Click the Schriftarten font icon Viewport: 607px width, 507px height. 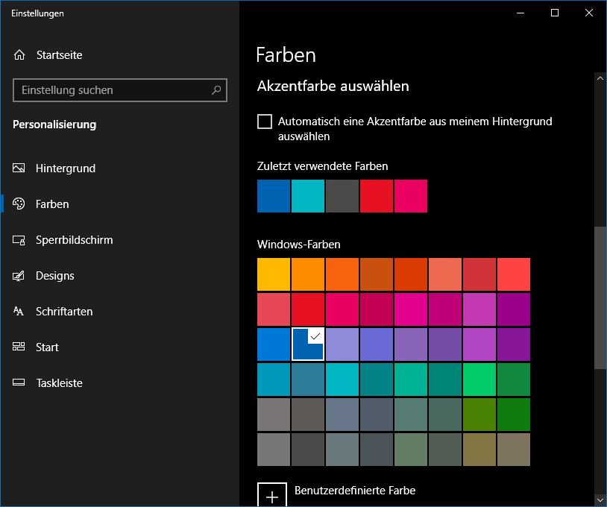coord(19,312)
